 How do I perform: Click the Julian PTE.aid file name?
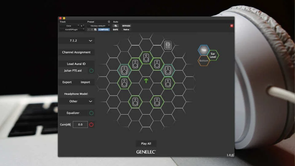pyautogui.click(x=73, y=71)
